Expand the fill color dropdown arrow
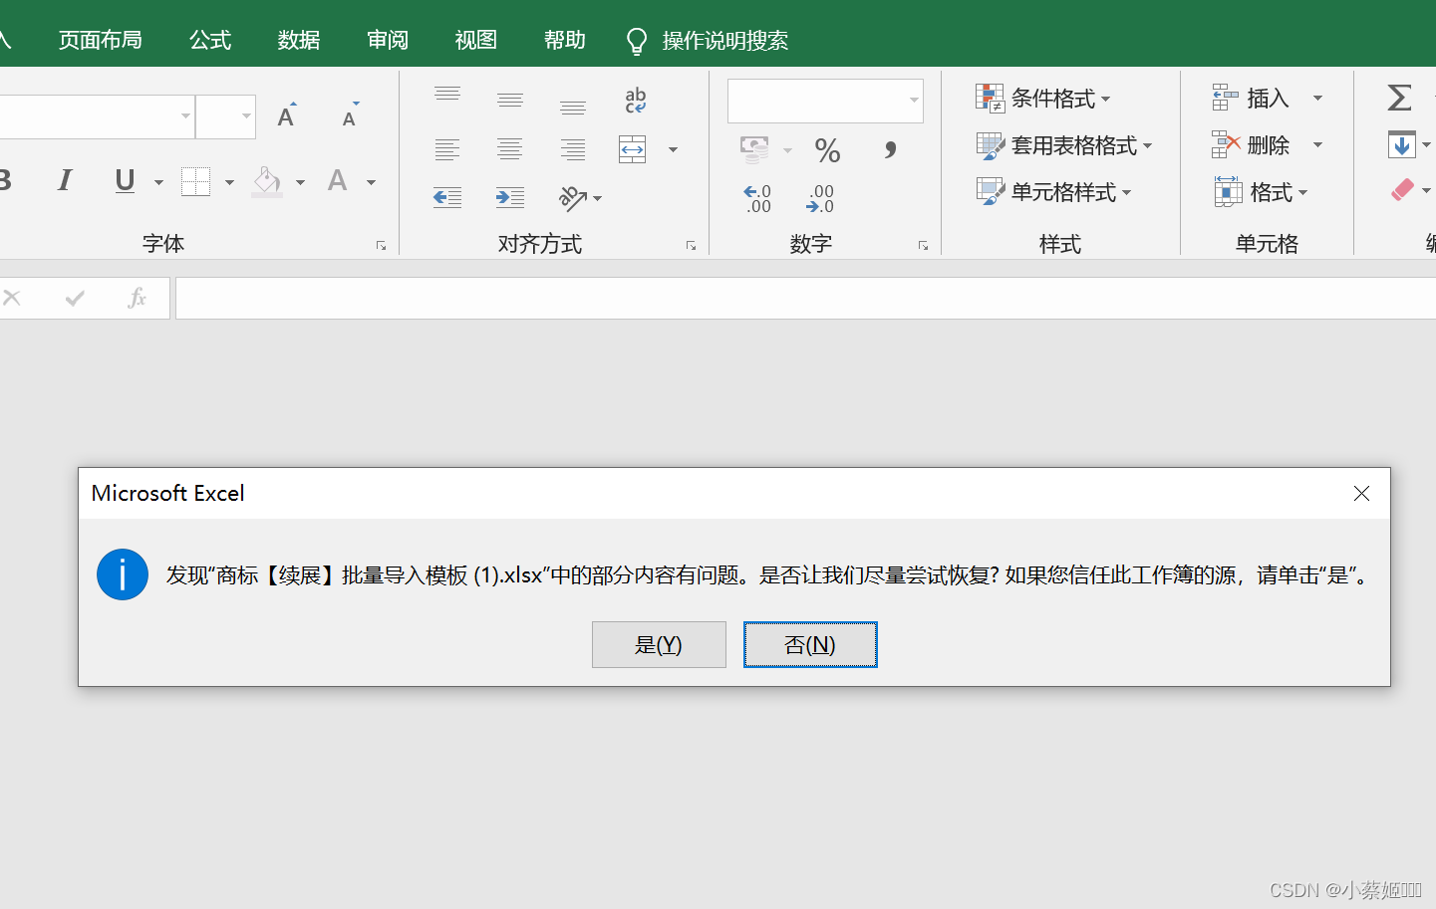1436x909 pixels. [300, 182]
